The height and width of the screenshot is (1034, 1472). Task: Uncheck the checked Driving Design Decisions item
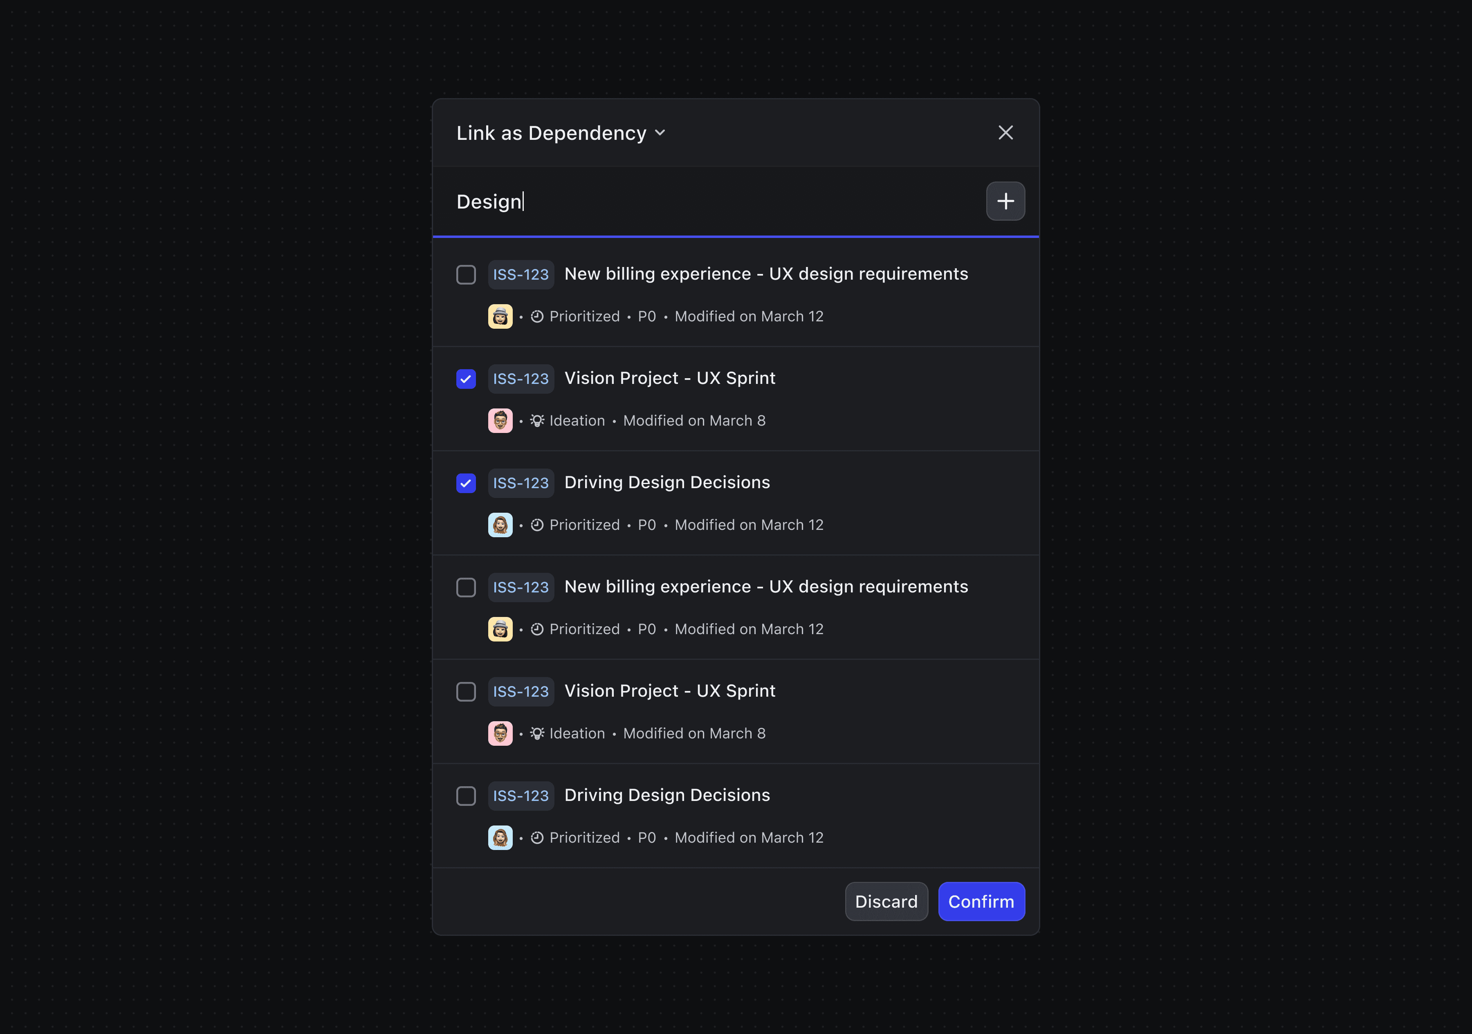(x=466, y=483)
